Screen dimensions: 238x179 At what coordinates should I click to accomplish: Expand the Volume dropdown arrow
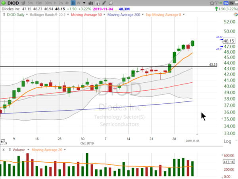pyautogui.click(x=28, y=150)
